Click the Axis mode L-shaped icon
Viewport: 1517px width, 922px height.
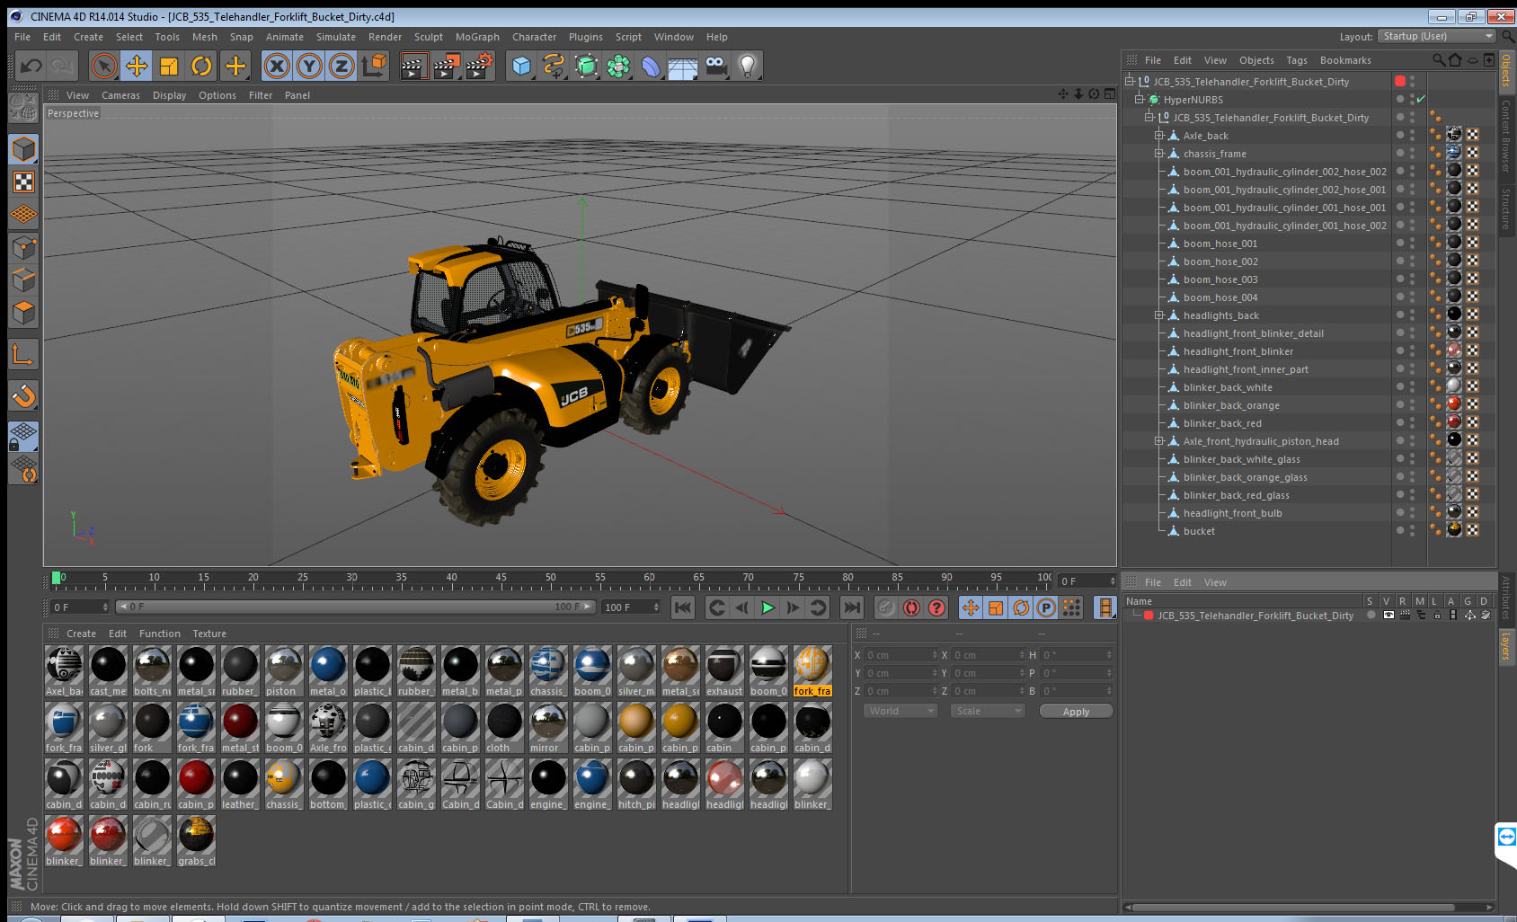point(23,354)
